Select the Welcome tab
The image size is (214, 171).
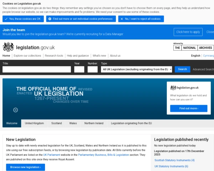point(12,123)
